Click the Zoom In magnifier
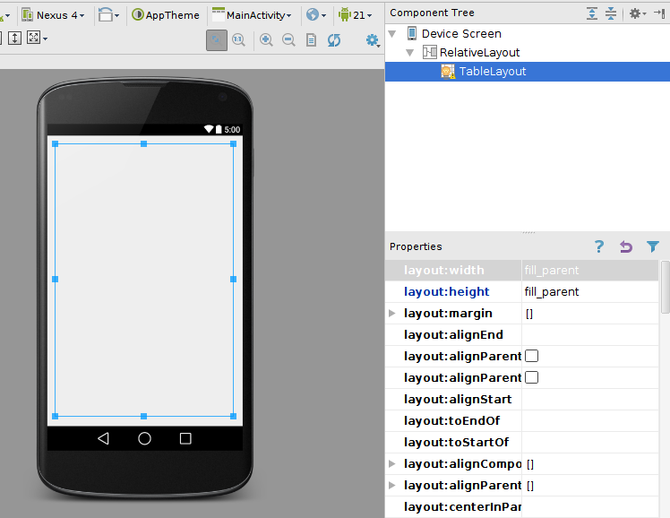Screen dimensions: 670x518 tap(266, 40)
